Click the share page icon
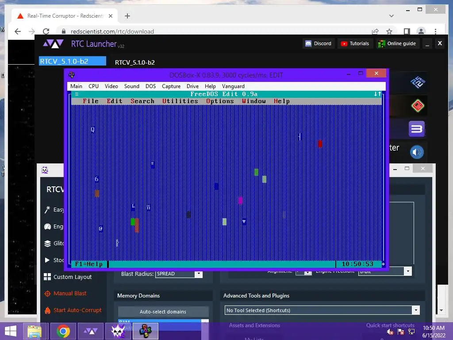 click(375, 31)
